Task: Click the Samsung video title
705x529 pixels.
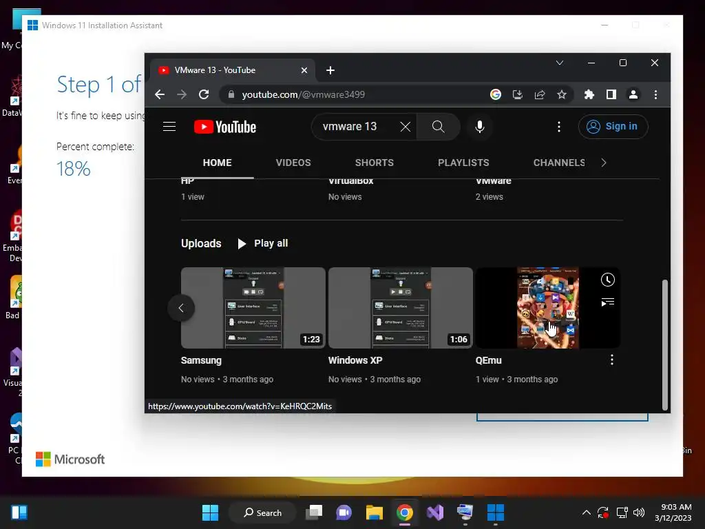Action: click(x=201, y=360)
